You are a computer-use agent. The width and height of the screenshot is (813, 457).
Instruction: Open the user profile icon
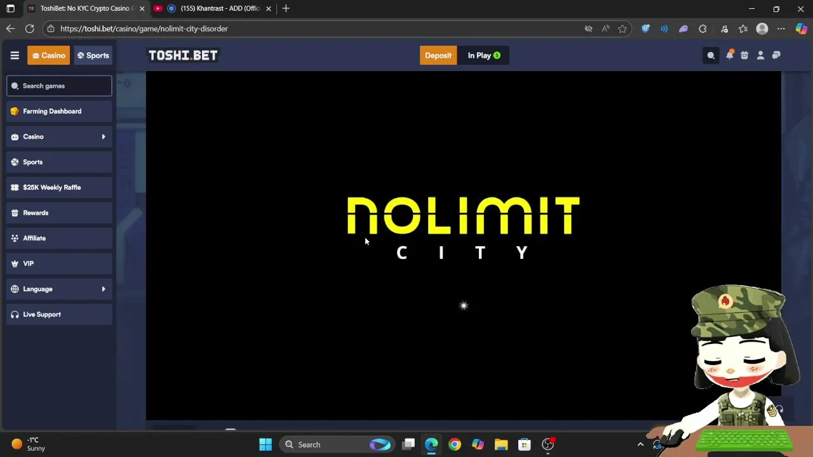click(760, 55)
